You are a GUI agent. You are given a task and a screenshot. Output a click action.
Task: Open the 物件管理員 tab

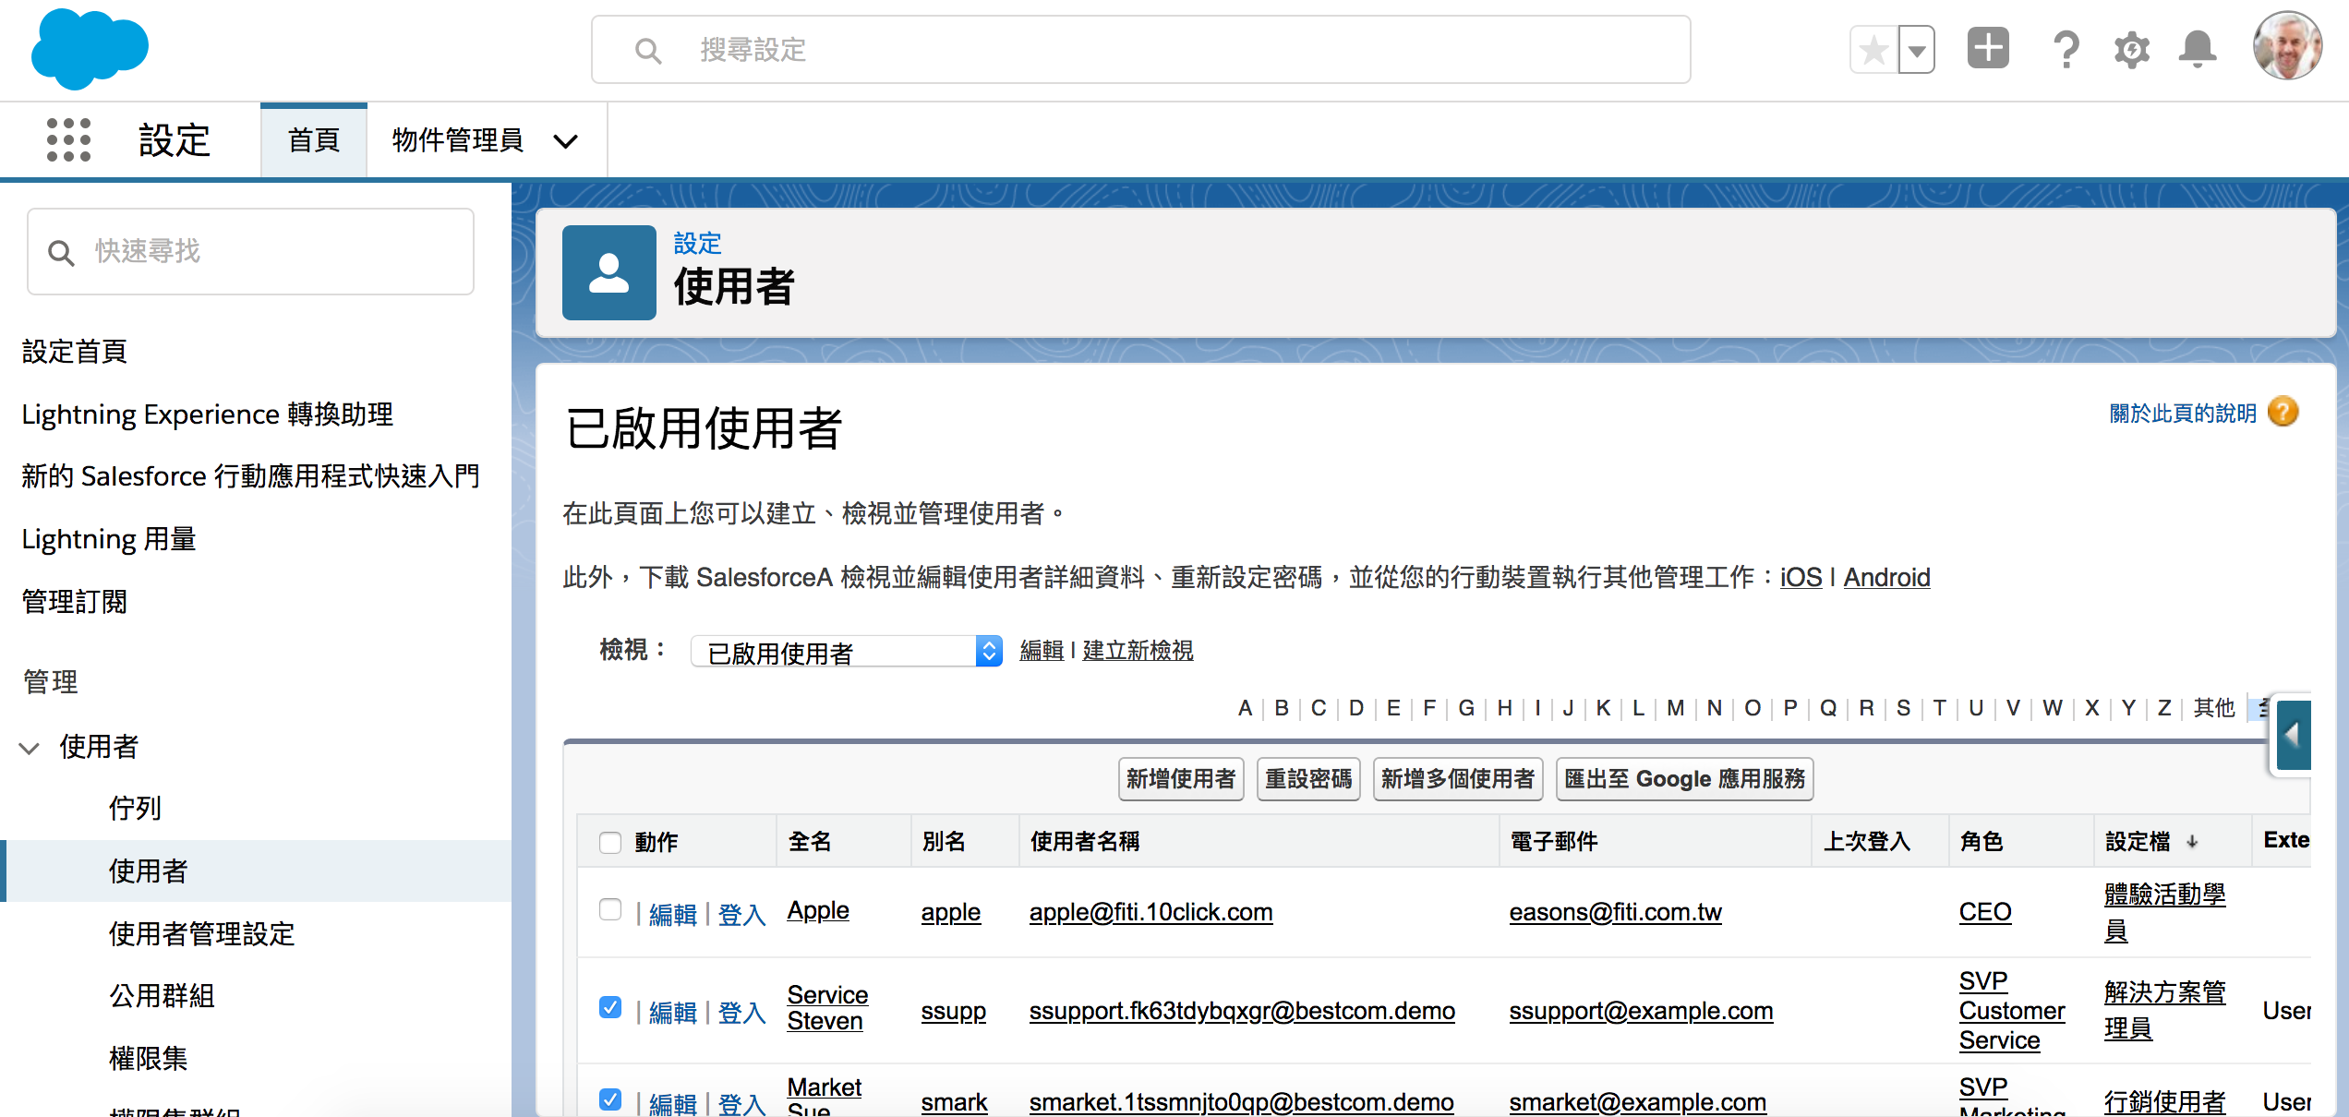pos(458,140)
